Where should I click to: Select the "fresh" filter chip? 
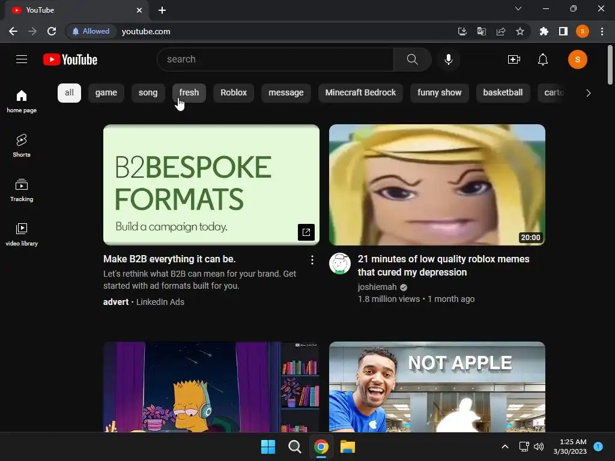tap(189, 93)
